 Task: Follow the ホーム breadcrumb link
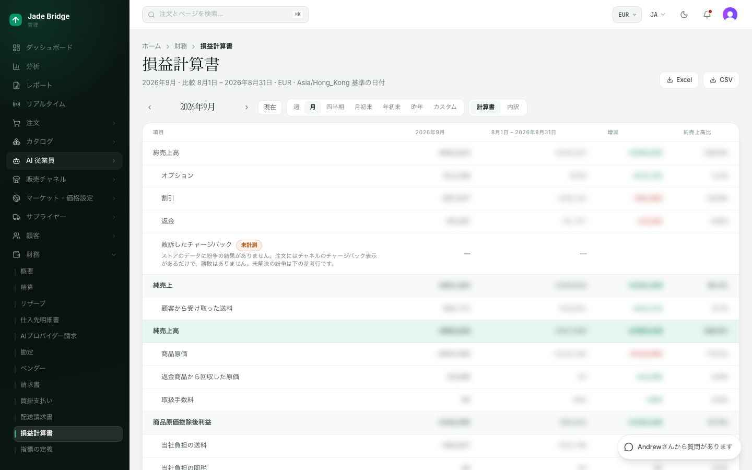(x=151, y=46)
